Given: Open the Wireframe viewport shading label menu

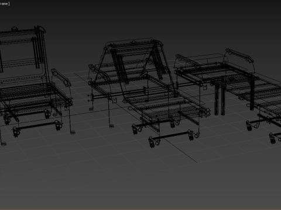Looking at the screenshot, I should point(4,3).
